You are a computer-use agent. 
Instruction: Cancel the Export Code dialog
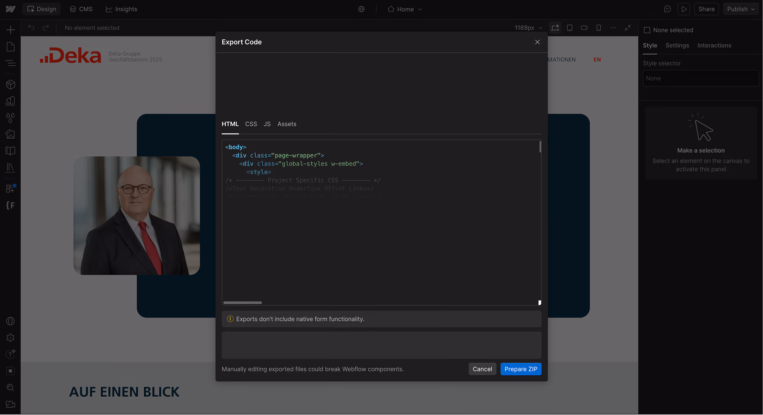482,369
